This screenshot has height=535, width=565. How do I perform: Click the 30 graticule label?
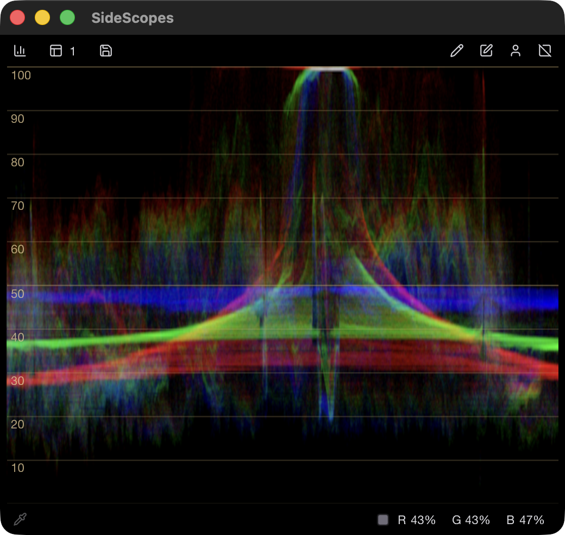[17, 381]
